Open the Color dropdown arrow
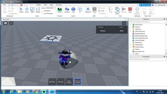167x94 pixels. click(94, 14)
